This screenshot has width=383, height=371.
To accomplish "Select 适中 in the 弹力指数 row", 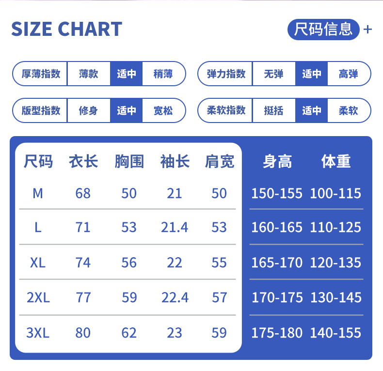I will [x=311, y=74].
